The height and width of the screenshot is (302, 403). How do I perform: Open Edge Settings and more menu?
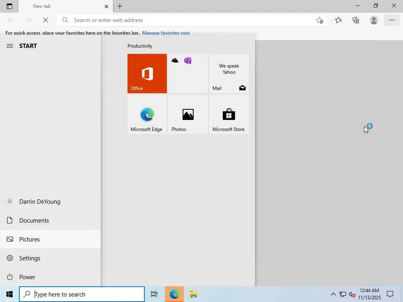tap(392, 20)
